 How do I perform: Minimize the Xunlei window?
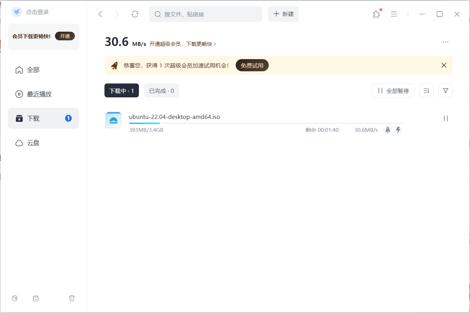[422, 14]
